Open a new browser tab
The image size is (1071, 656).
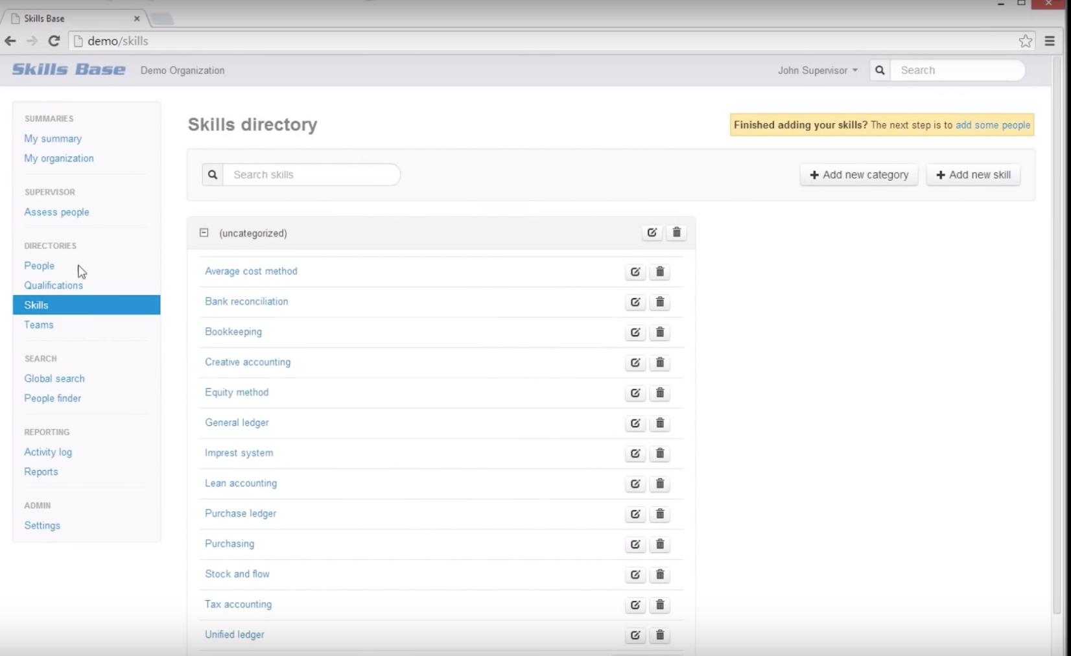point(162,18)
